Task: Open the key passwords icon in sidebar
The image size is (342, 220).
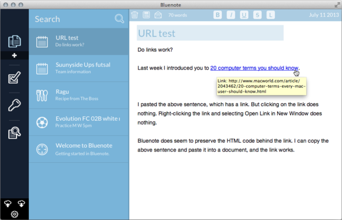Action: pos(14,105)
